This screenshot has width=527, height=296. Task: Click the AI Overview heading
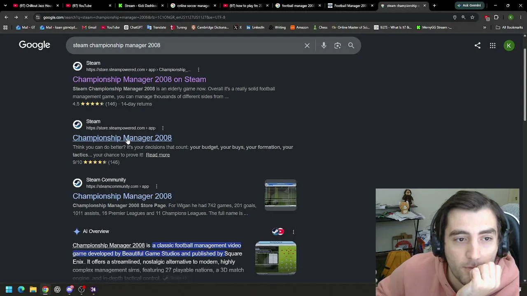96,231
